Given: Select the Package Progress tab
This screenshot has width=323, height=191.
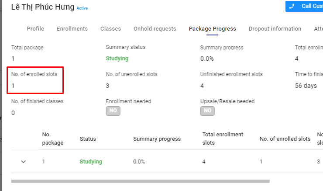Looking at the screenshot, I should pos(212,29).
